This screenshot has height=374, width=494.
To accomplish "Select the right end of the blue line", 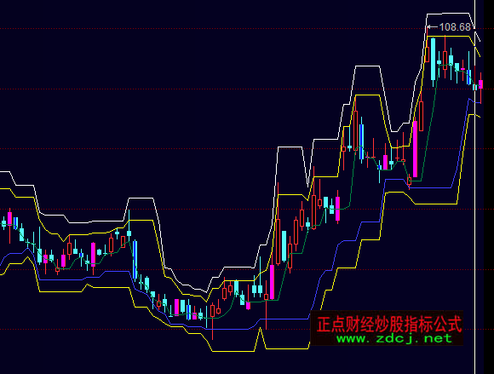I will (x=480, y=103).
